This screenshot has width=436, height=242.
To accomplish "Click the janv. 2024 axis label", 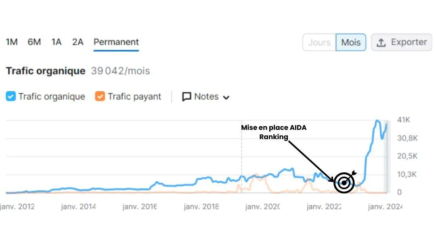I will click(385, 207).
